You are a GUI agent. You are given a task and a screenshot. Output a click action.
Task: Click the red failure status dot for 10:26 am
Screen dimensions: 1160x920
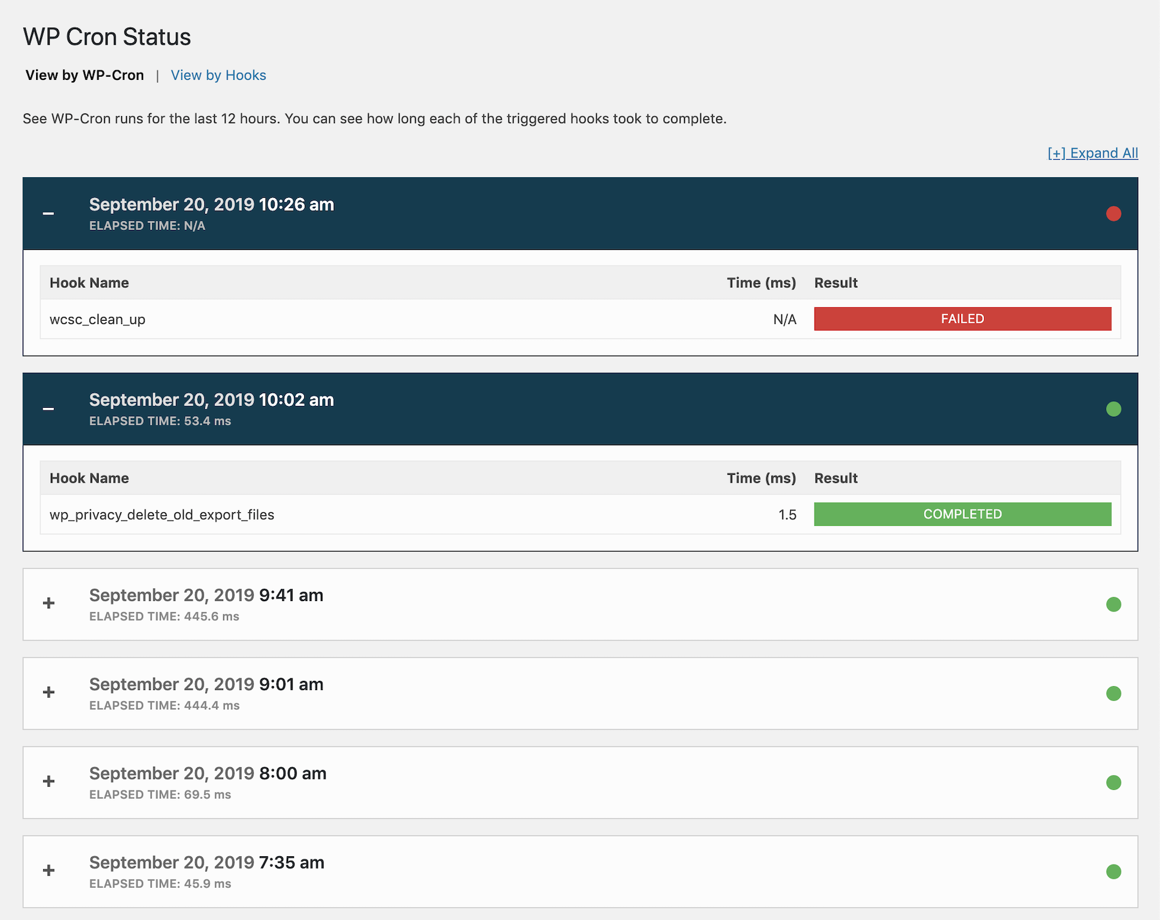(1114, 214)
